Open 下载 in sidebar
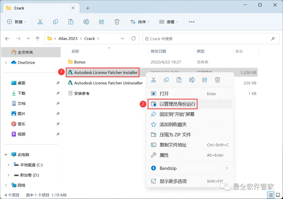The width and height of the screenshot is (283, 199). point(21,93)
